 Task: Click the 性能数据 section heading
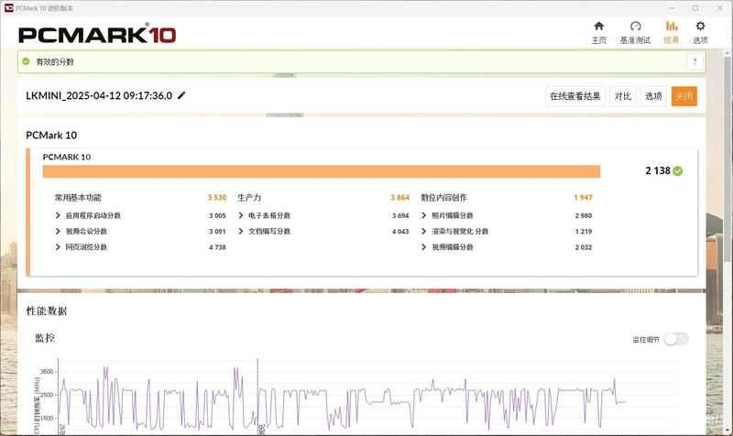pos(47,311)
